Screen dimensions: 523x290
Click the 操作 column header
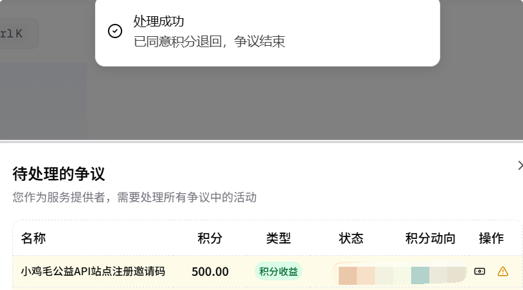point(491,238)
